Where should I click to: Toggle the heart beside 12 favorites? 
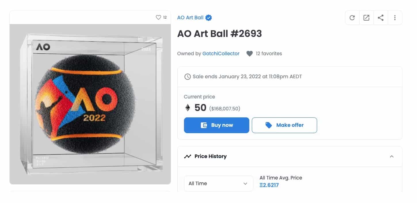pos(250,54)
